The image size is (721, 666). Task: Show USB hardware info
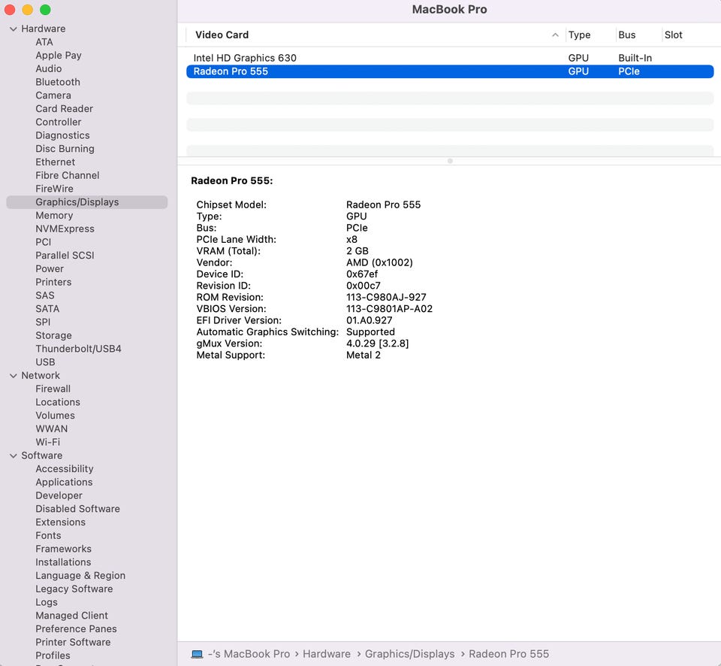point(45,362)
